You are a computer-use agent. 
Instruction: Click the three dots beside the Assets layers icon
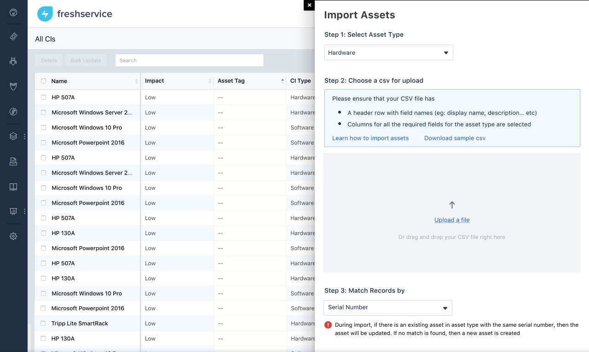(x=24, y=136)
